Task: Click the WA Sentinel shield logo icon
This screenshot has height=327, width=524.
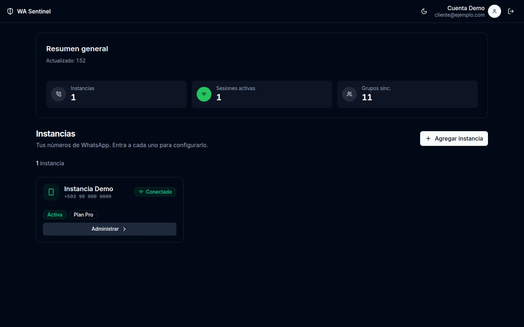Action: 10,11
